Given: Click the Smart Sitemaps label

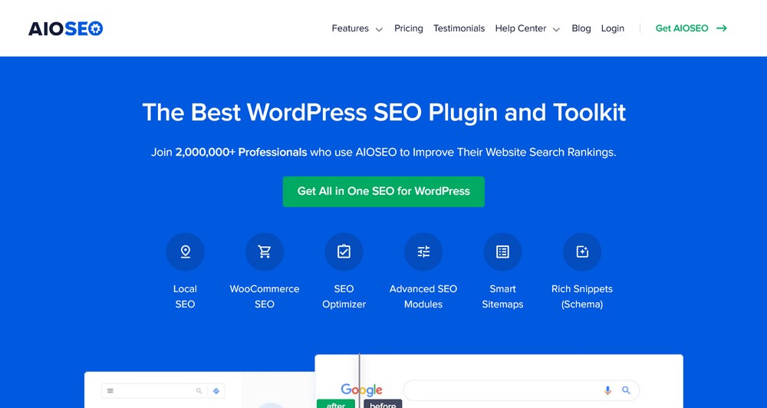Looking at the screenshot, I should (x=502, y=297).
